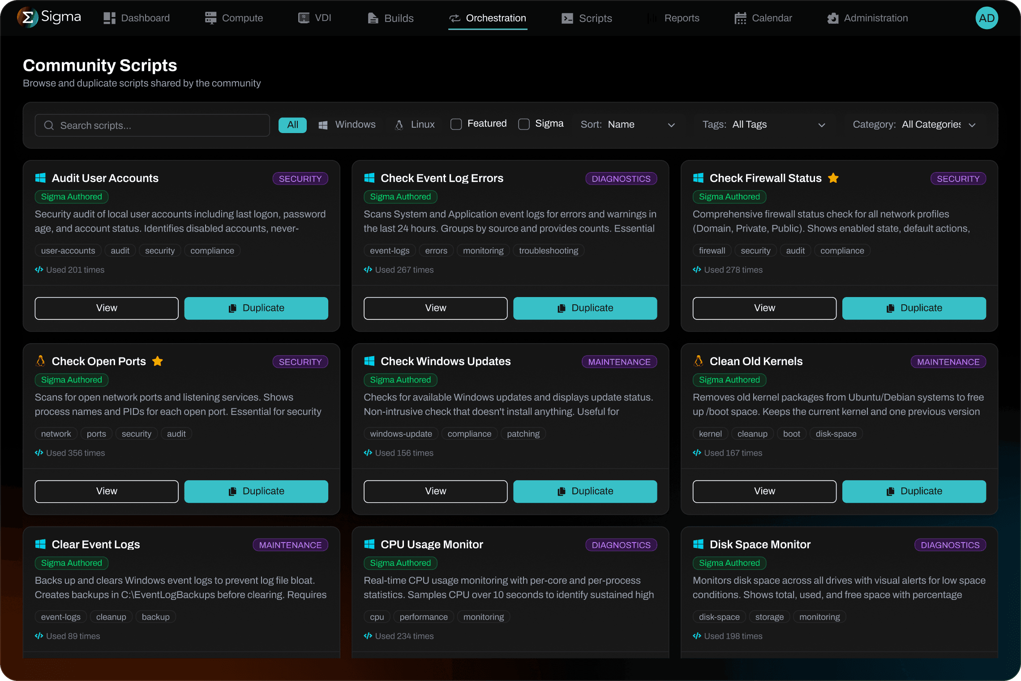Click search magnifier icon in search box

pyautogui.click(x=49, y=125)
